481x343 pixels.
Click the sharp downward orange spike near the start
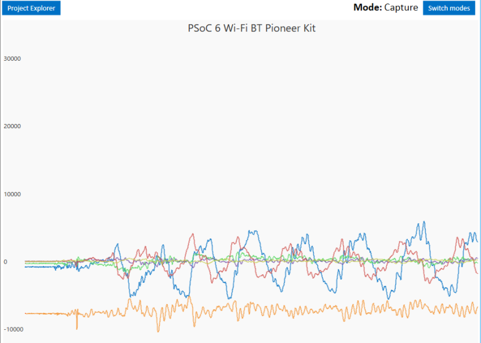pos(77,327)
